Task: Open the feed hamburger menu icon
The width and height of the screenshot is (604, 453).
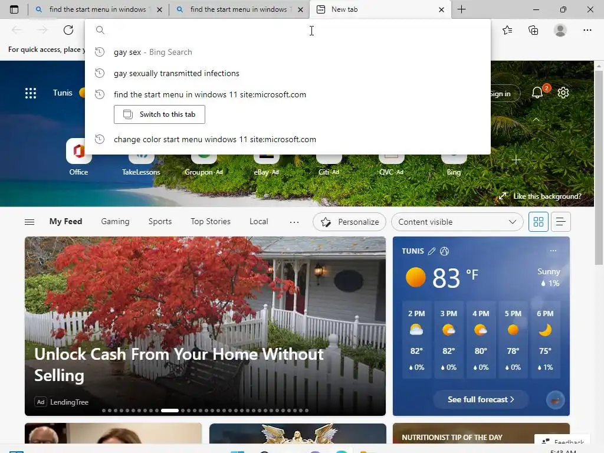Action: [29, 222]
